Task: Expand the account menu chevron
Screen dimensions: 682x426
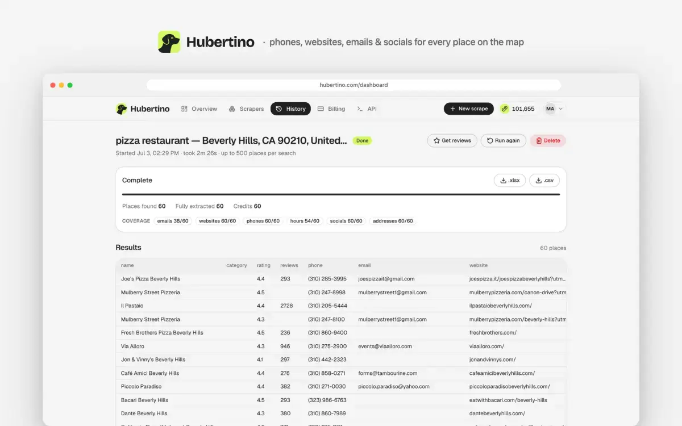Action: click(x=561, y=108)
